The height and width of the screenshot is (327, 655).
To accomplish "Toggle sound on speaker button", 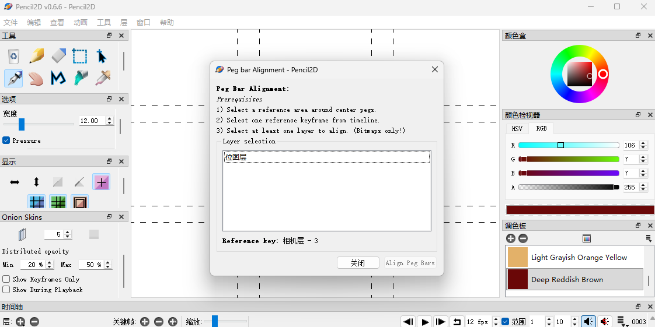I will point(588,322).
